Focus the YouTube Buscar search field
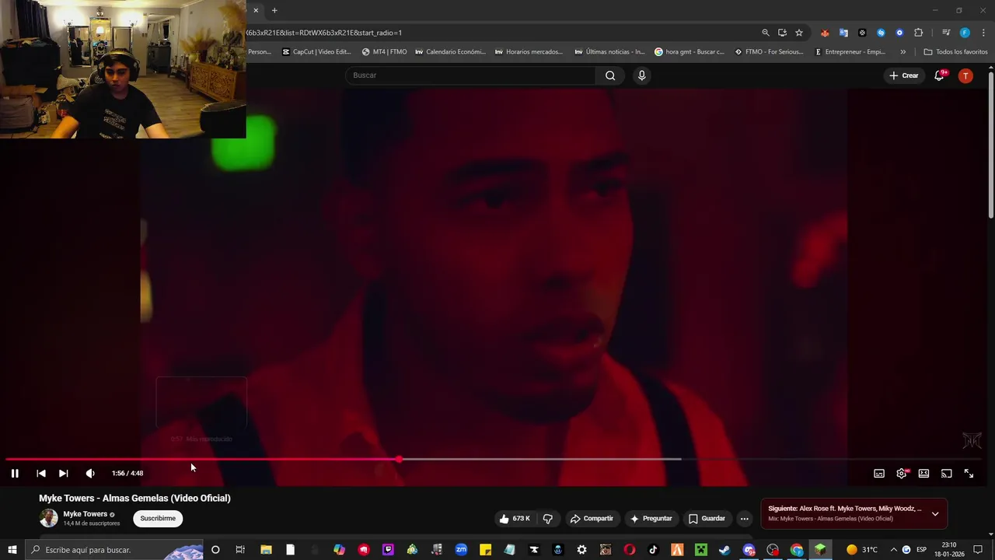Viewport: 995px width, 560px height. point(470,75)
